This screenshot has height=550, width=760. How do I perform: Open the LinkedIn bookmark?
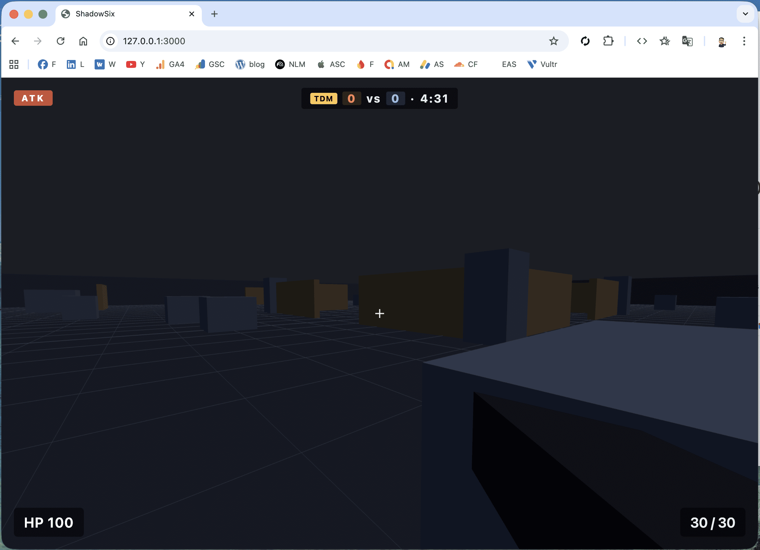pyautogui.click(x=75, y=64)
